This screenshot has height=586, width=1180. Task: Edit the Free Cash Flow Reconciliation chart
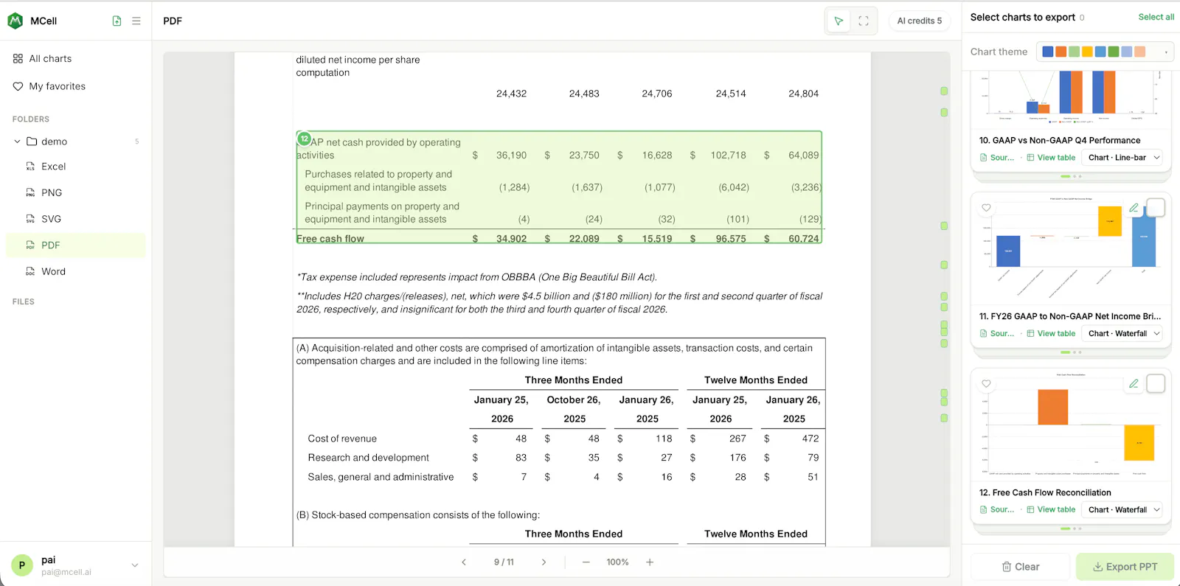(1134, 384)
